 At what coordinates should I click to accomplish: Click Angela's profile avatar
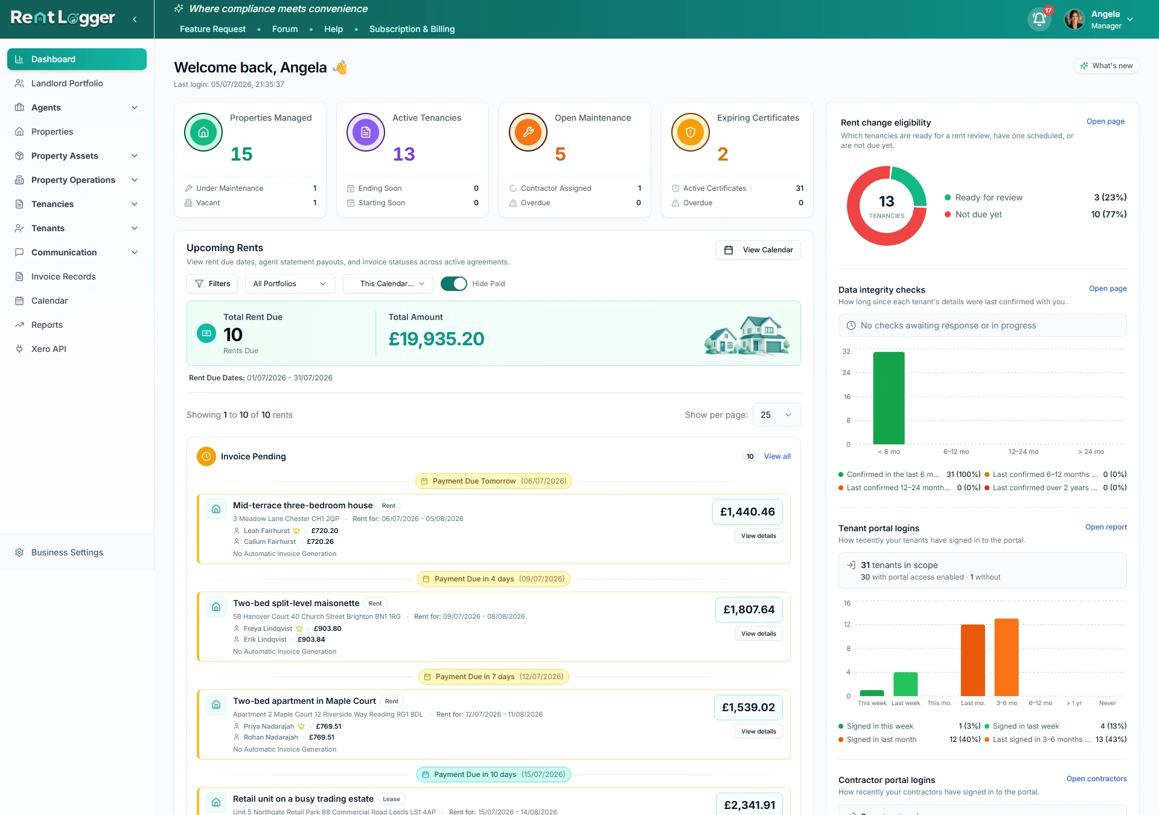pyautogui.click(x=1074, y=19)
